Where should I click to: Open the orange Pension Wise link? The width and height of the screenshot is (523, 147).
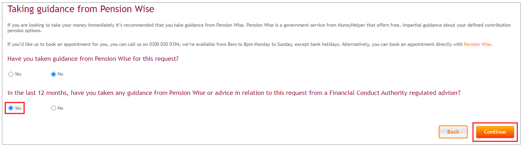pyautogui.click(x=477, y=44)
